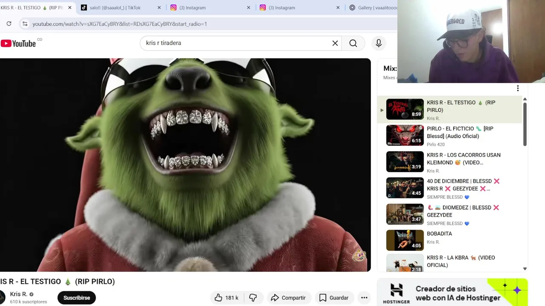Close the TikTok tab
Screen dimensions: 545x306
tap(159, 8)
